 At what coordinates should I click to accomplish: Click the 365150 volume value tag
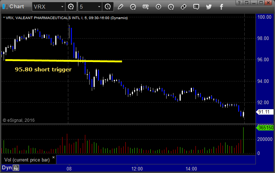[x=265, y=128]
